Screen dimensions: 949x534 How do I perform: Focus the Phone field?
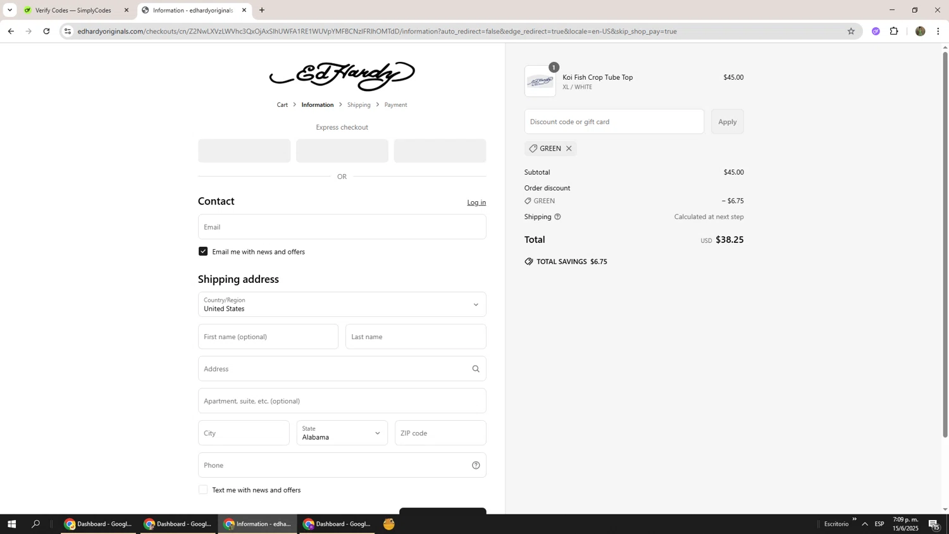(x=342, y=466)
